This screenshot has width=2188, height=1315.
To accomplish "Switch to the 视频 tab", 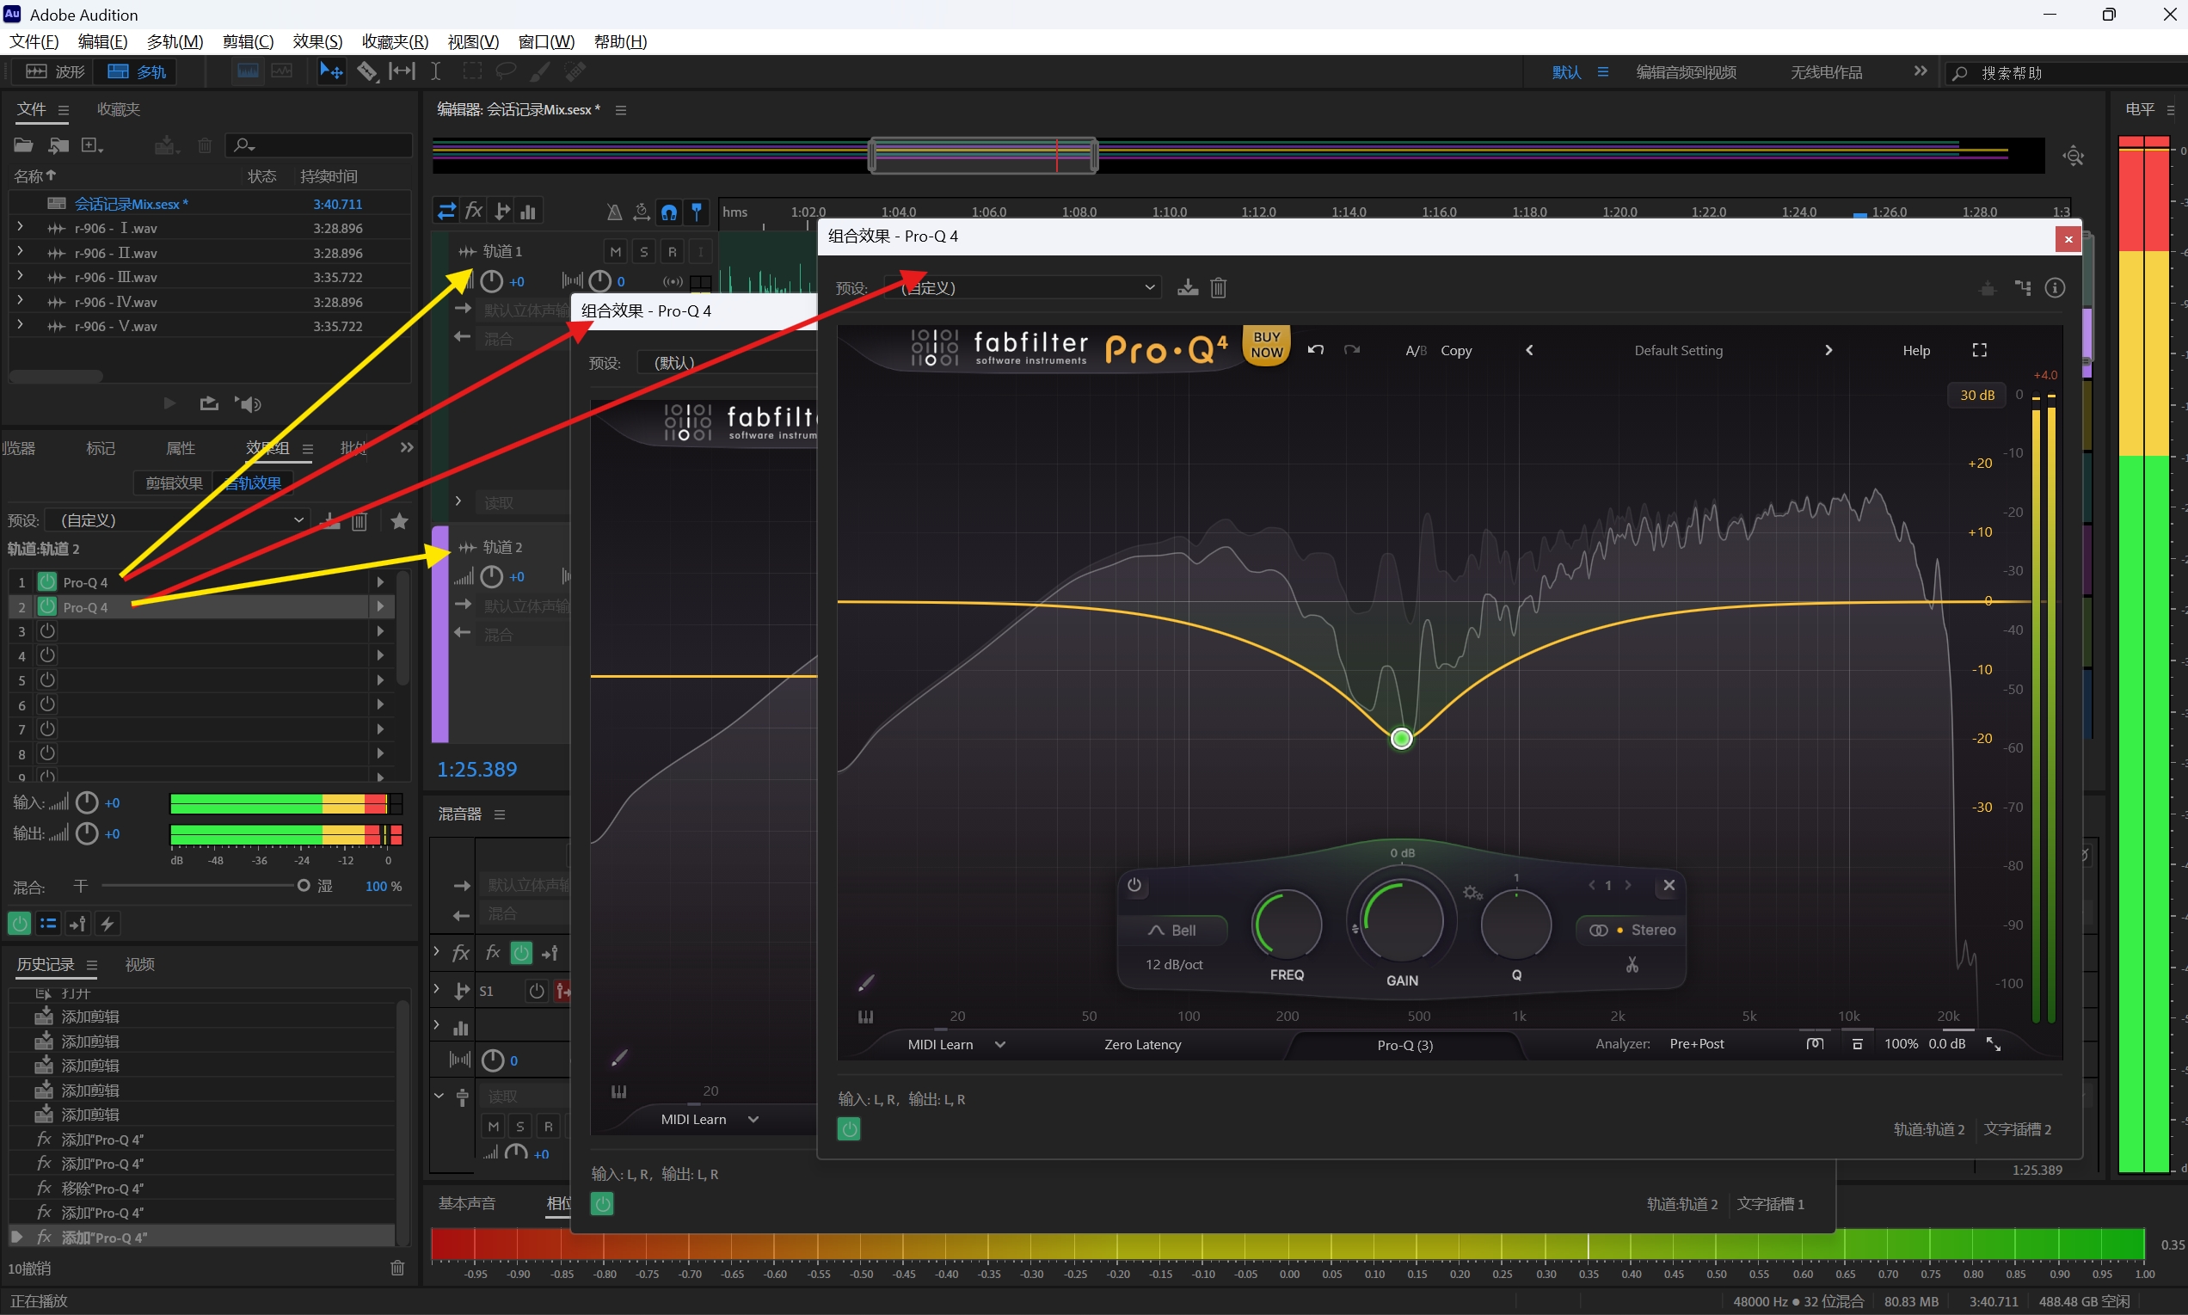I will pyautogui.click(x=140, y=964).
